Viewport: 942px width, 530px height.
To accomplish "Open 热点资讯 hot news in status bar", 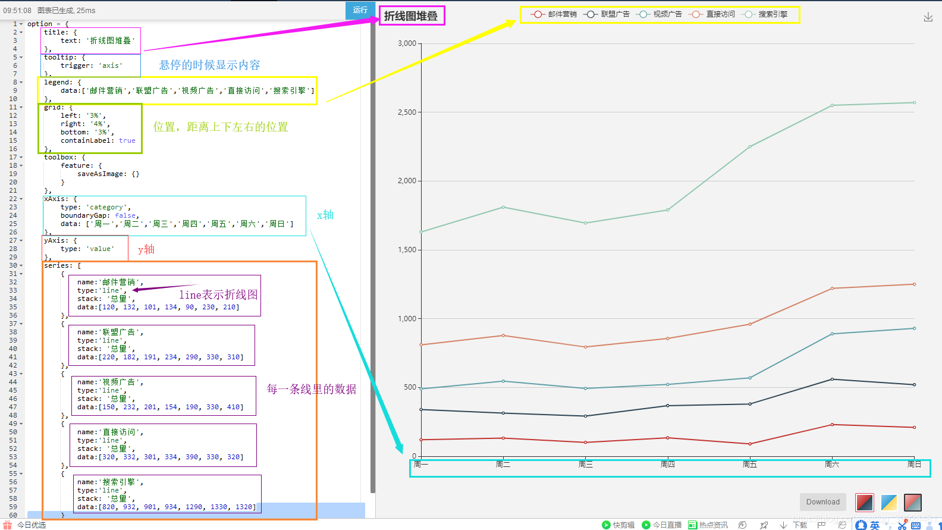I will coord(708,525).
